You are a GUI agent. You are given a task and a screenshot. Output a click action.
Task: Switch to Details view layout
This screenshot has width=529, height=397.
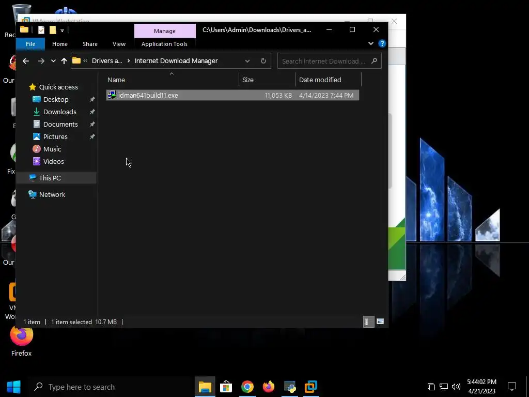click(x=368, y=322)
